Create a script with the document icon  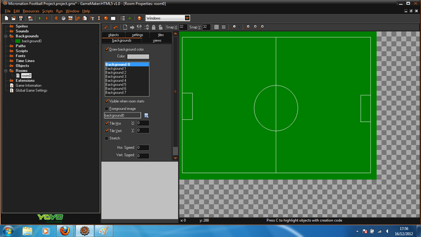pyautogui.click(x=85, y=18)
